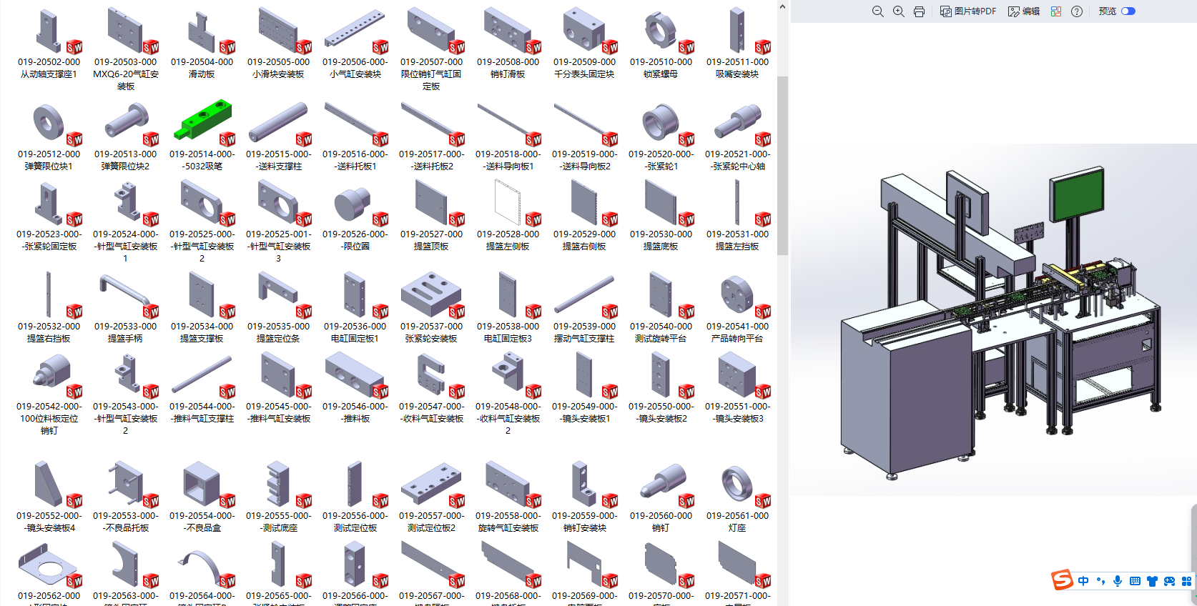Select file 019-20547-000 收料气缸安装板

click(431, 388)
